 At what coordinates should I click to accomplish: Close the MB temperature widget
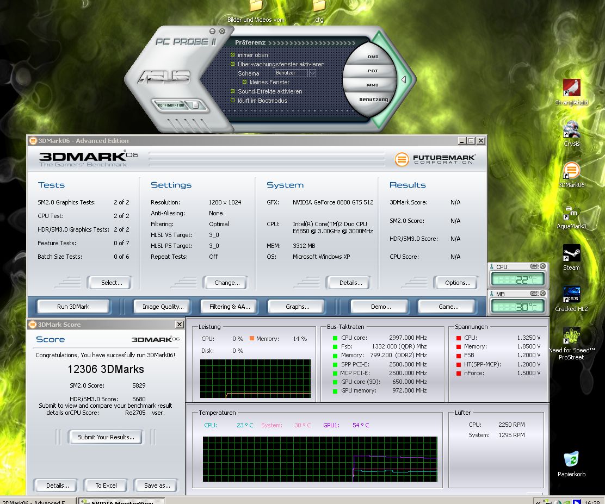[542, 294]
